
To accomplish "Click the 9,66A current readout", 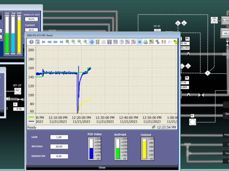I will [184, 87].
